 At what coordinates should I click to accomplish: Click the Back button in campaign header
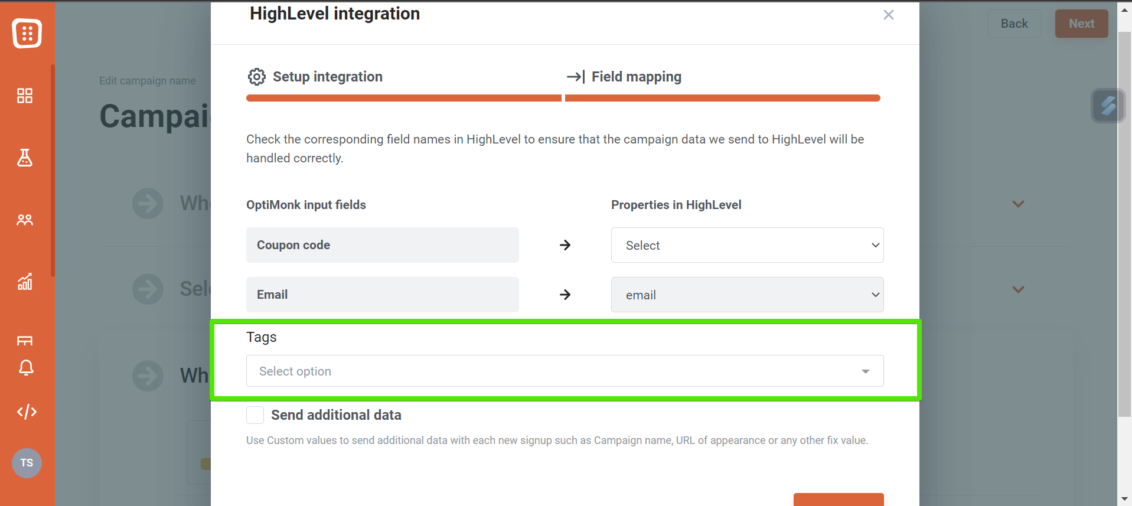pyautogui.click(x=1014, y=24)
